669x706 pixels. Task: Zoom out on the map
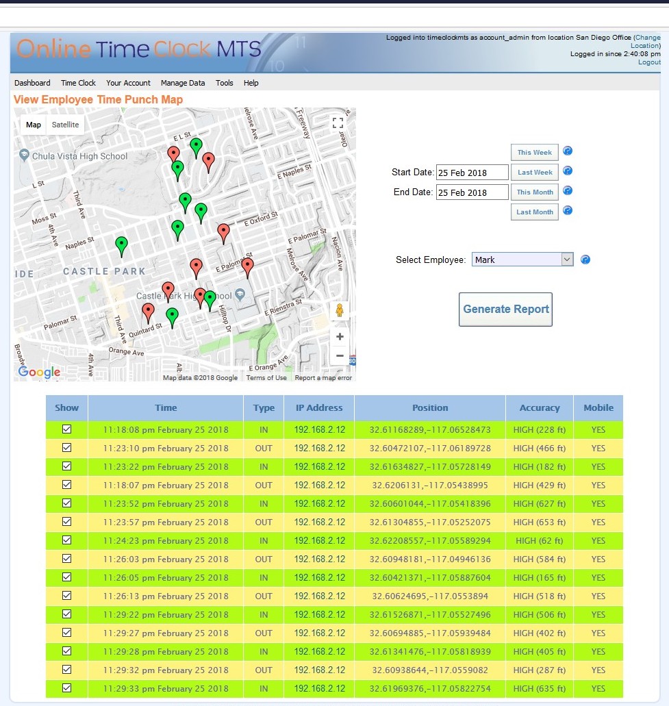click(340, 355)
